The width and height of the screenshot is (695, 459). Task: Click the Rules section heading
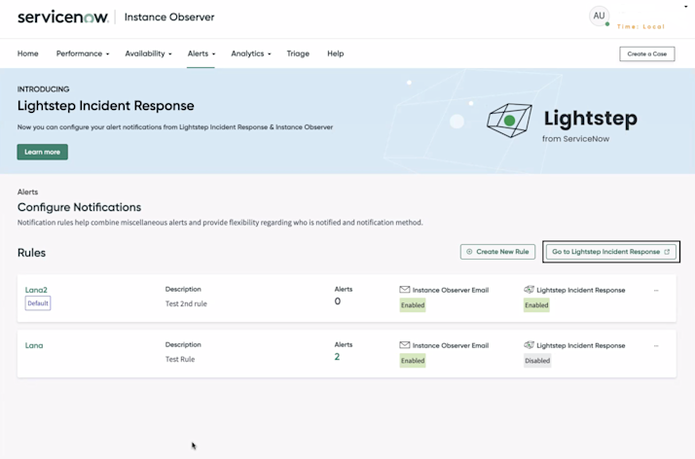(31, 253)
